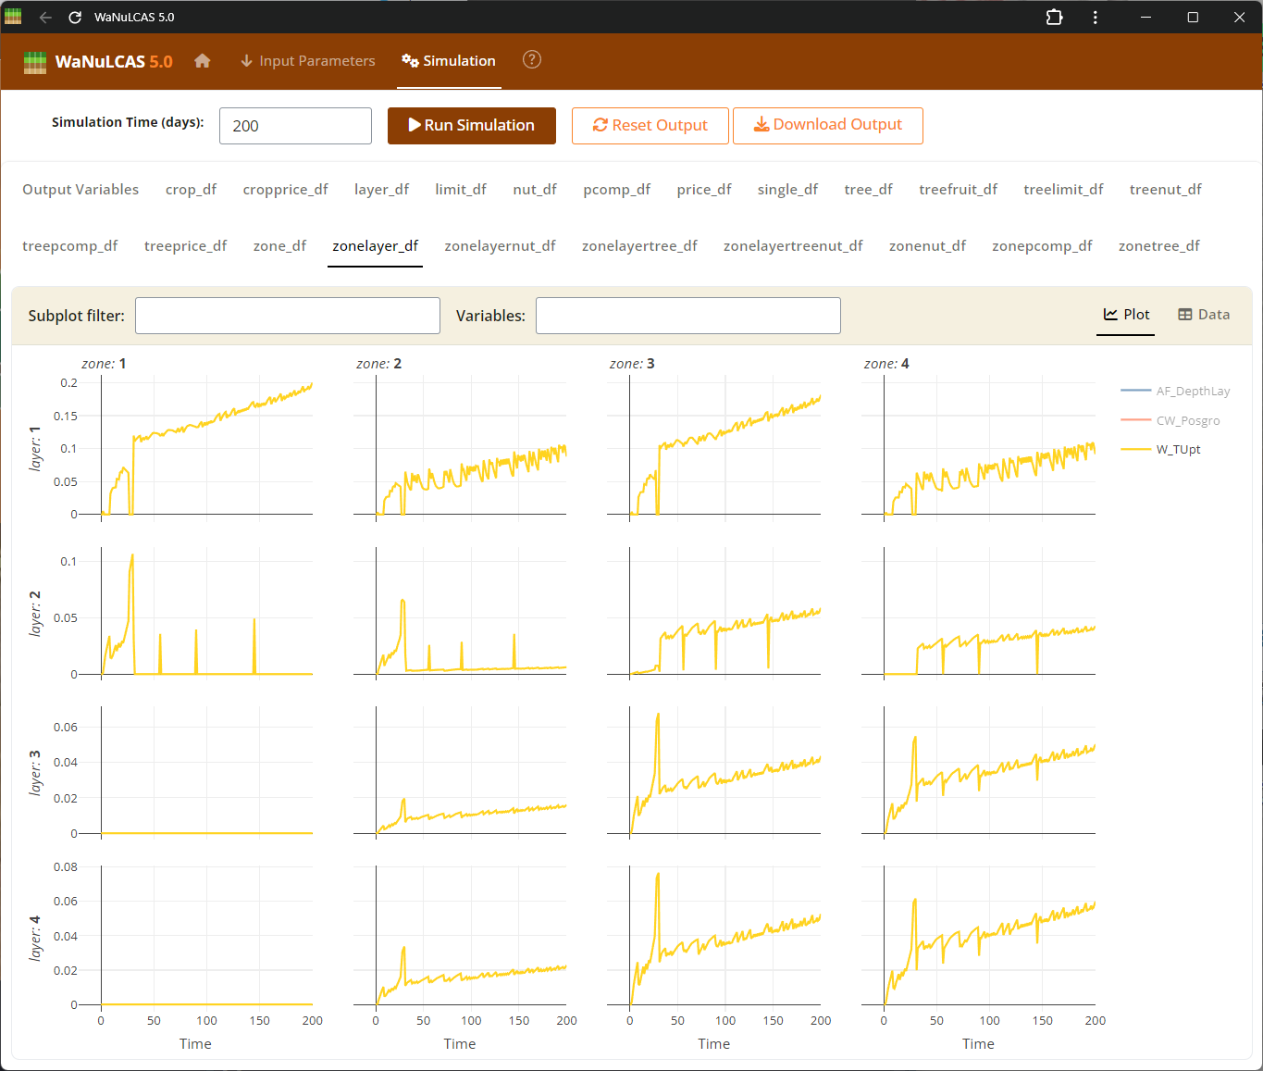Click the Simulation Time days field

point(295,126)
